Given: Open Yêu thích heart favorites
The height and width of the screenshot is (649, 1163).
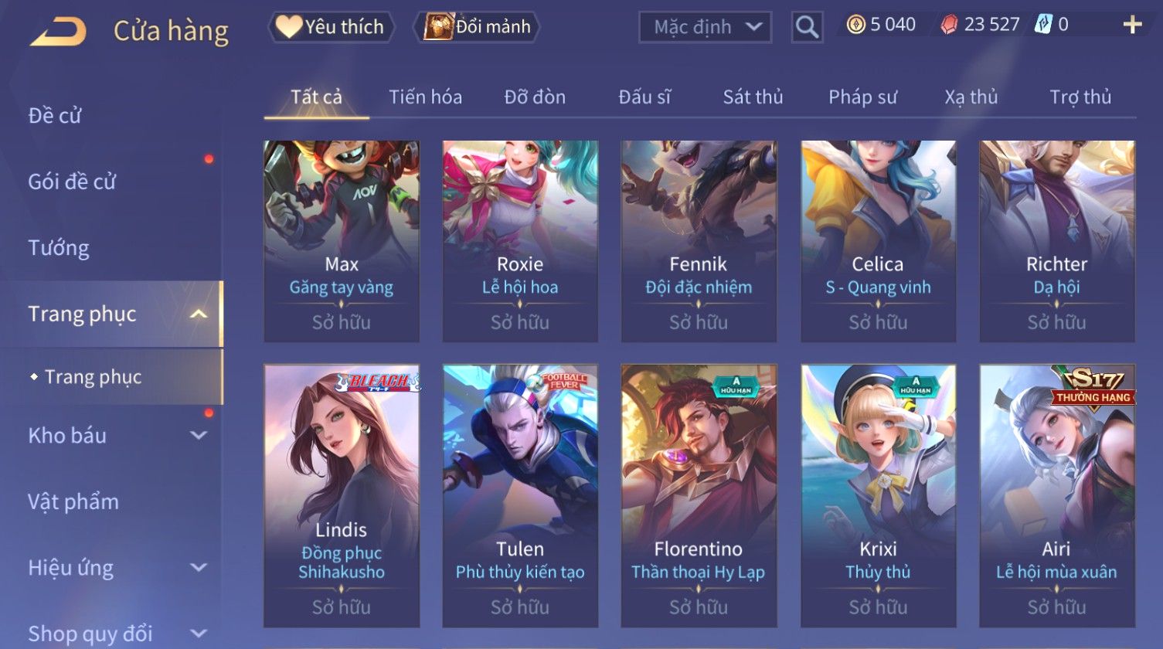Looking at the screenshot, I should [331, 27].
